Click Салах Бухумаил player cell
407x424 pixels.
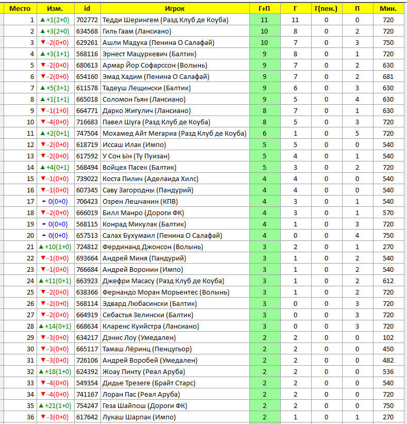(x=175, y=236)
